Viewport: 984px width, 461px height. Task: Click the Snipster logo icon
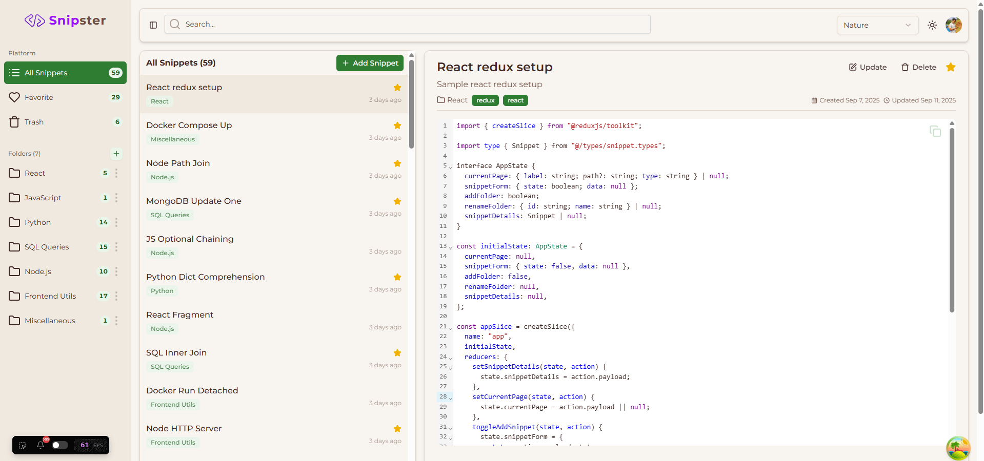(x=34, y=20)
